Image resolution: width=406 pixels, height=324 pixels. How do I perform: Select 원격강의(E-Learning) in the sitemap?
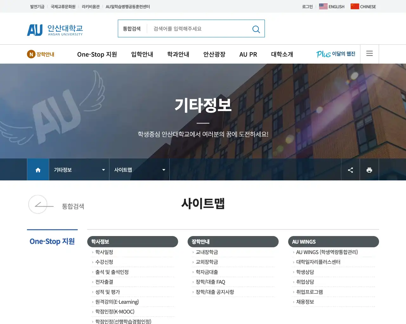pos(117,302)
